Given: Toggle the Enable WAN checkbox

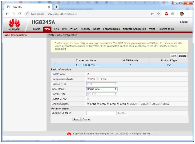Looking at the screenshot, I should pos(88,74).
